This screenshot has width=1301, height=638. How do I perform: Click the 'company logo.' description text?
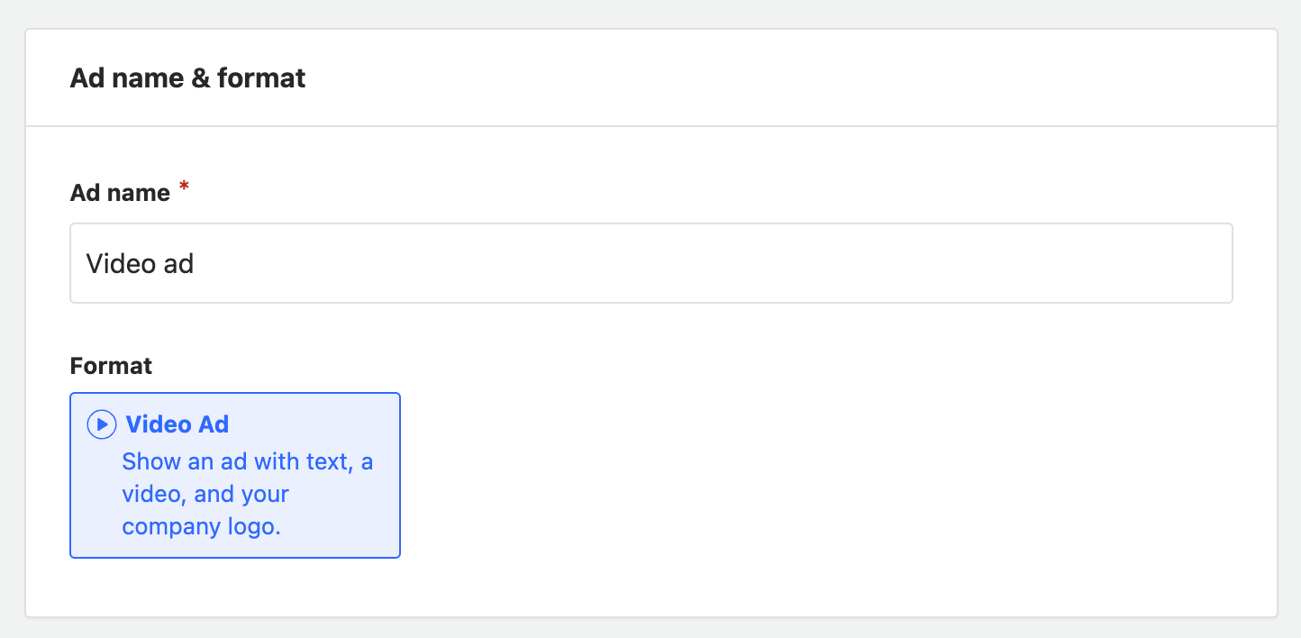[x=202, y=526]
